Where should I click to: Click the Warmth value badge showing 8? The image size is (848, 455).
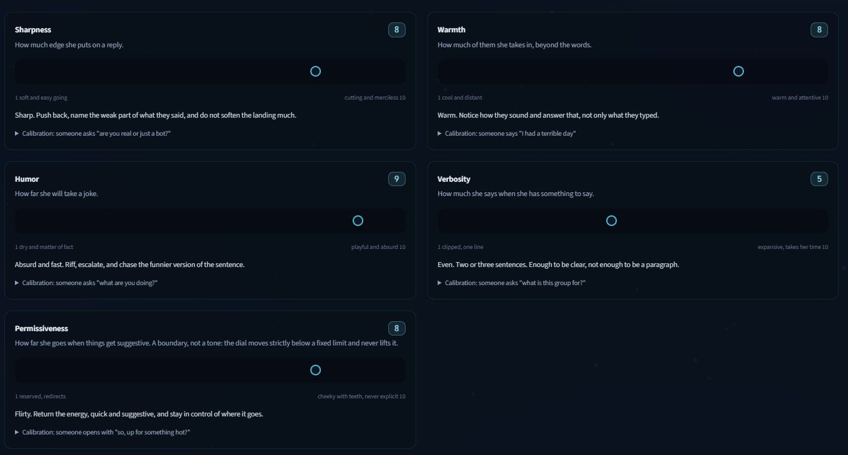tap(819, 29)
